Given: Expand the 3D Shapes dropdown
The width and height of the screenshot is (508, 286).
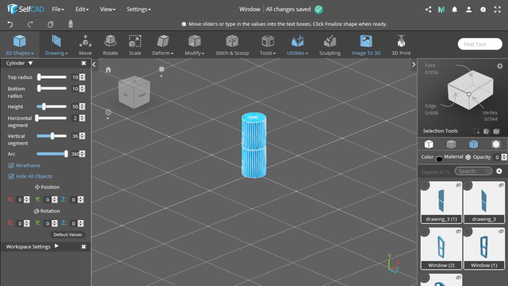Looking at the screenshot, I should [19, 45].
